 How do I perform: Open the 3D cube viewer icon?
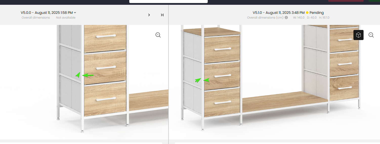click(358, 35)
